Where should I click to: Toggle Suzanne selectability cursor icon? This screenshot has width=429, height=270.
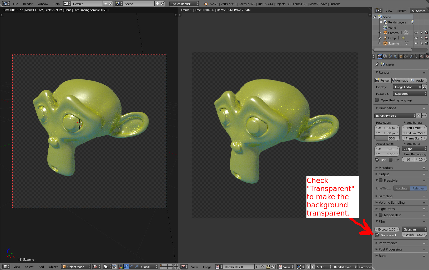(x=421, y=43)
